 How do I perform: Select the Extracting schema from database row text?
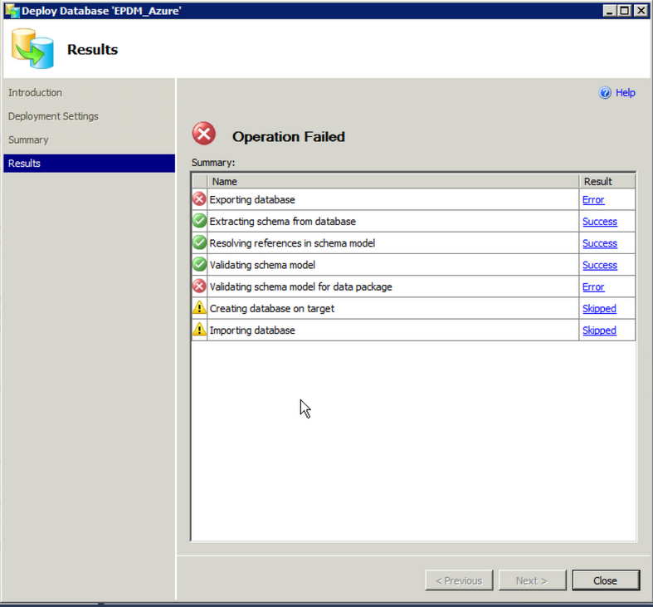(283, 222)
